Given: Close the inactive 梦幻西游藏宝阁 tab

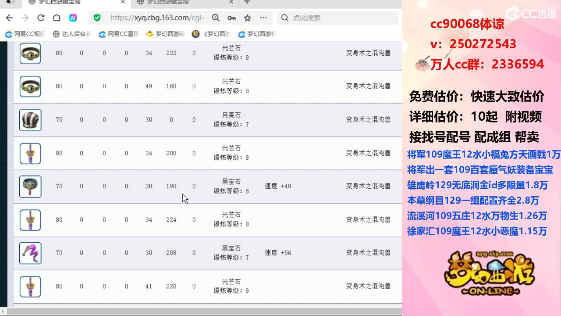Looking at the screenshot, I should point(231,2).
